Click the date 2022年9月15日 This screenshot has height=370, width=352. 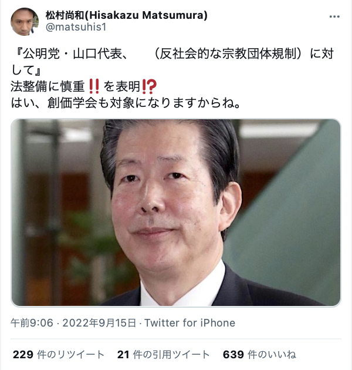click(99, 323)
